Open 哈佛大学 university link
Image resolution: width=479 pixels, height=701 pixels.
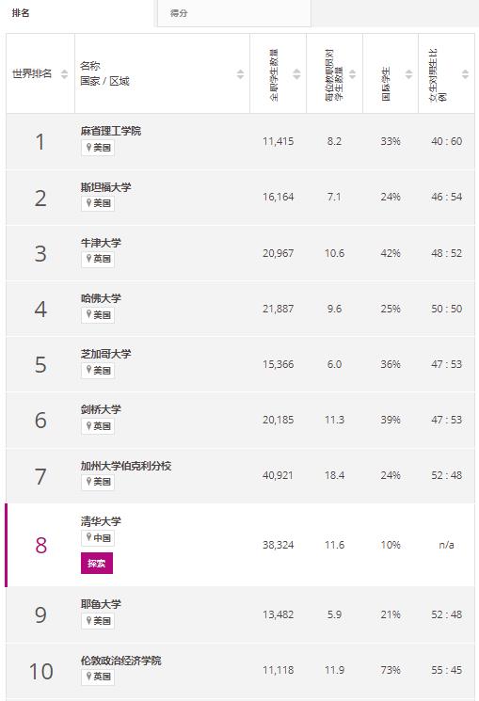pyautogui.click(x=101, y=298)
